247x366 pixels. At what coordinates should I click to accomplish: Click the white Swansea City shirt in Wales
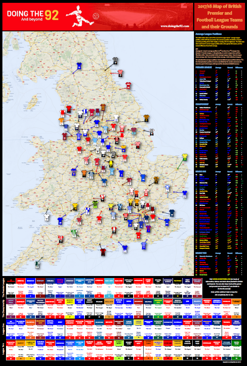47,217
